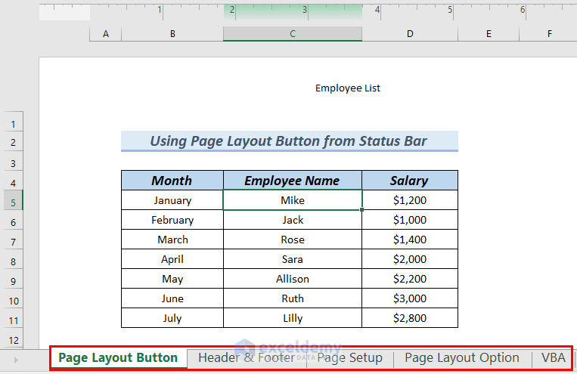Screen dimensions: 577x374
Task: Click the cell with the name Allison
Action: (293, 279)
